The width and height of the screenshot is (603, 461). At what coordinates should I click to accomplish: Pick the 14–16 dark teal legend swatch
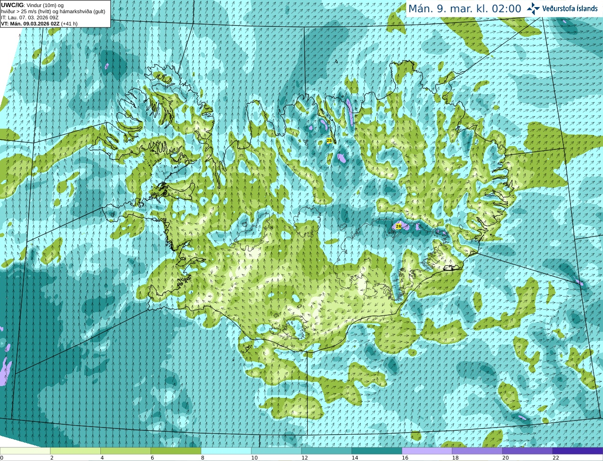(377, 451)
